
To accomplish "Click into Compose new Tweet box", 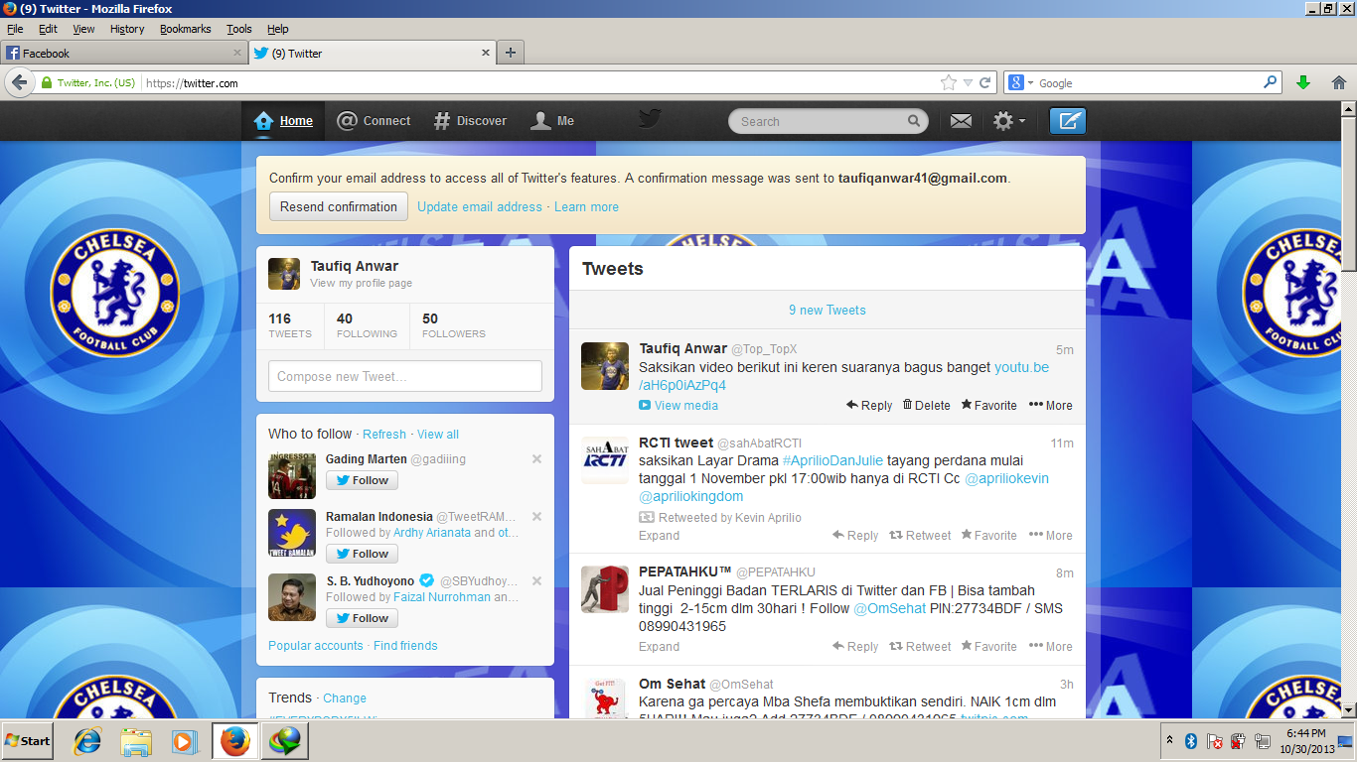I will coord(405,376).
